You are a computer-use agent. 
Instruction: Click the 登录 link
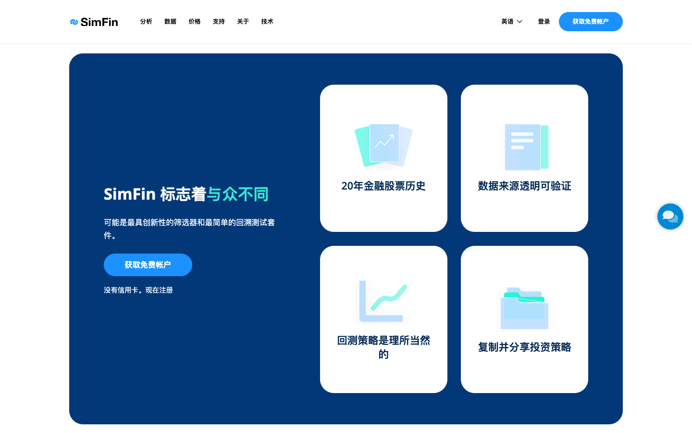pyautogui.click(x=544, y=22)
